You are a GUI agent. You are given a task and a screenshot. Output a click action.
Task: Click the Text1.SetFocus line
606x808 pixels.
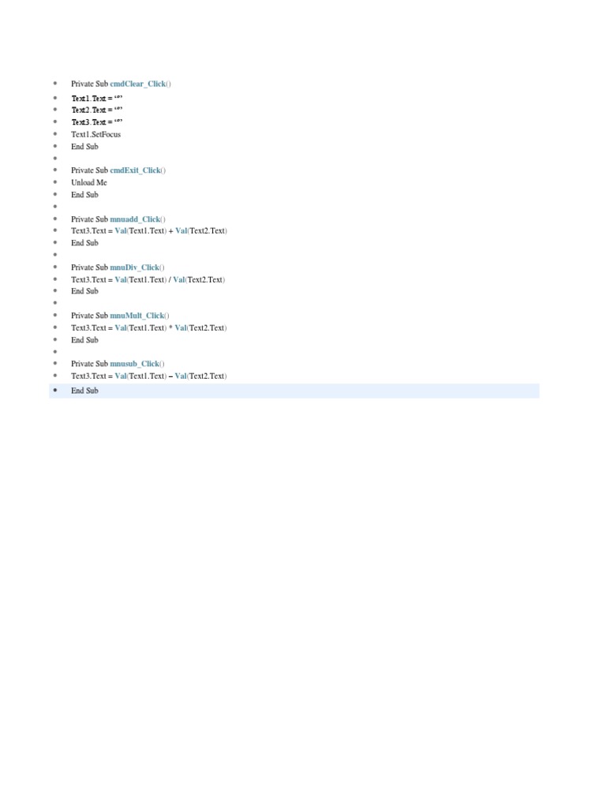pyautogui.click(x=95, y=134)
